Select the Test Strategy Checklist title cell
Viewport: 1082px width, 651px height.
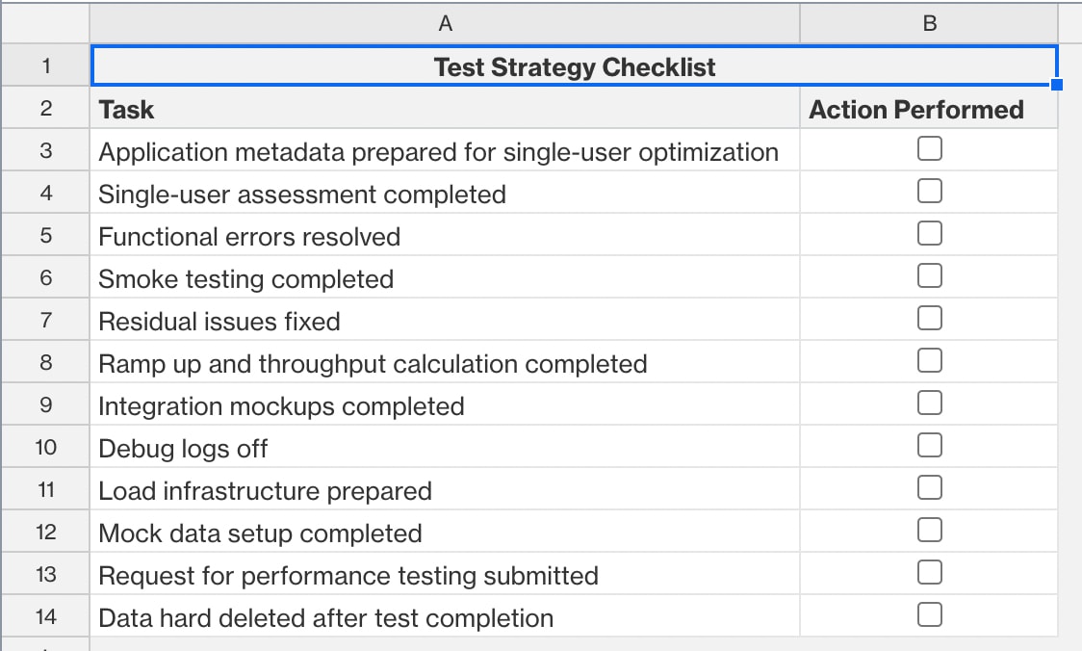click(575, 66)
